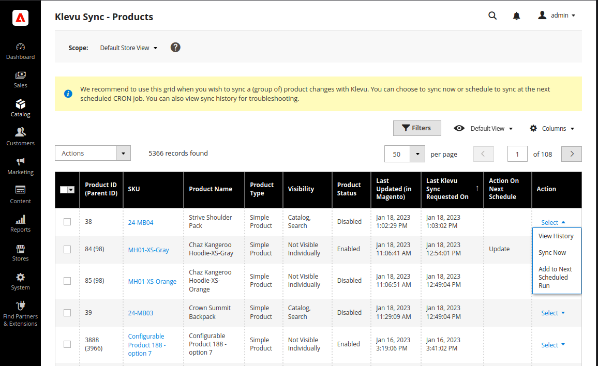Open the Catalog sidebar menu
Image resolution: width=598 pixels, height=366 pixels.
pyautogui.click(x=20, y=109)
